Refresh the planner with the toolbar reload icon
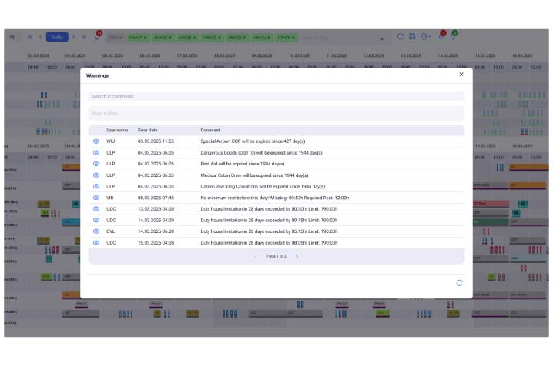 (401, 36)
